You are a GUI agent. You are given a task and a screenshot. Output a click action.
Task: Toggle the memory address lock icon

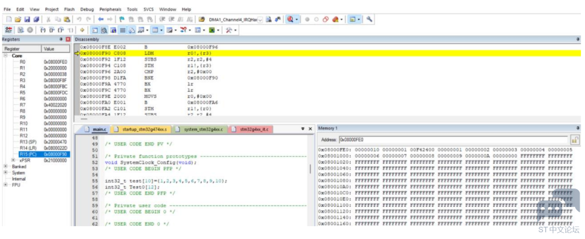[x=575, y=140]
